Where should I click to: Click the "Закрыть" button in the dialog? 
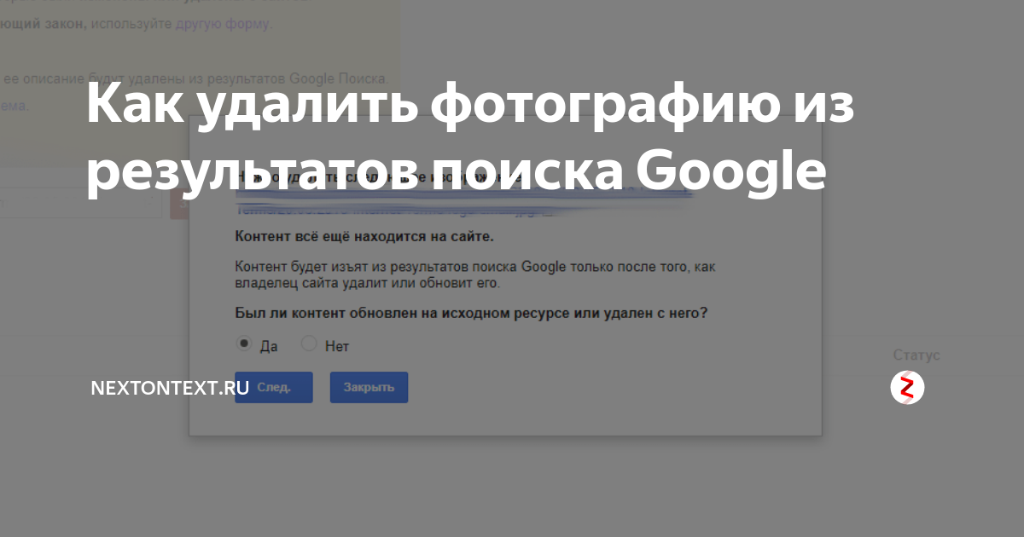(369, 387)
